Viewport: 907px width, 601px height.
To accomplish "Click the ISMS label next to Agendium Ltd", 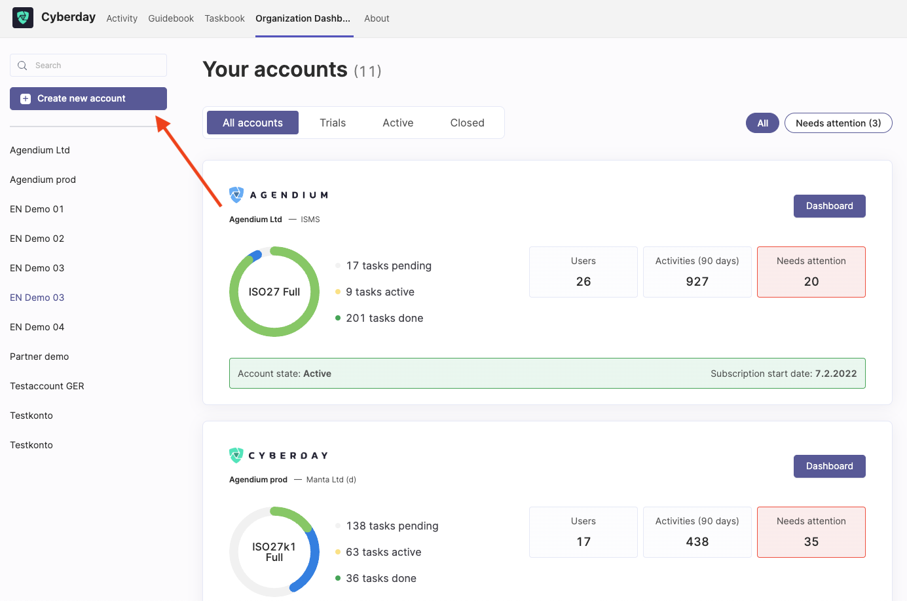I will (x=310, y=220).
